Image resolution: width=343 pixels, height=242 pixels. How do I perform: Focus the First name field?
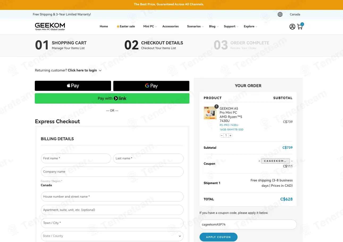click(x=76, y=158)
